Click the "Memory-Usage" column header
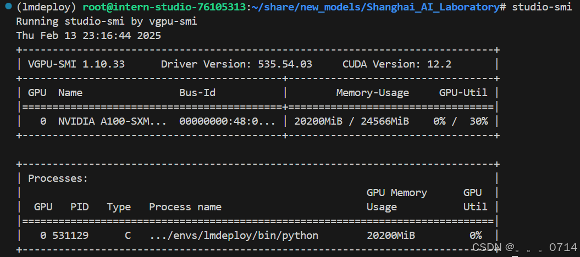Screen dimensions: 580x257 coord(373,93)
